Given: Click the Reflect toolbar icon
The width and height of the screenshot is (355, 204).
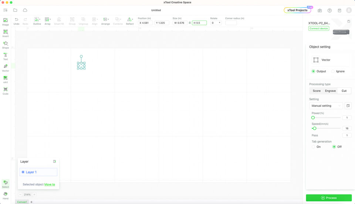Looking at the screenshot, I should click(130, 20).
